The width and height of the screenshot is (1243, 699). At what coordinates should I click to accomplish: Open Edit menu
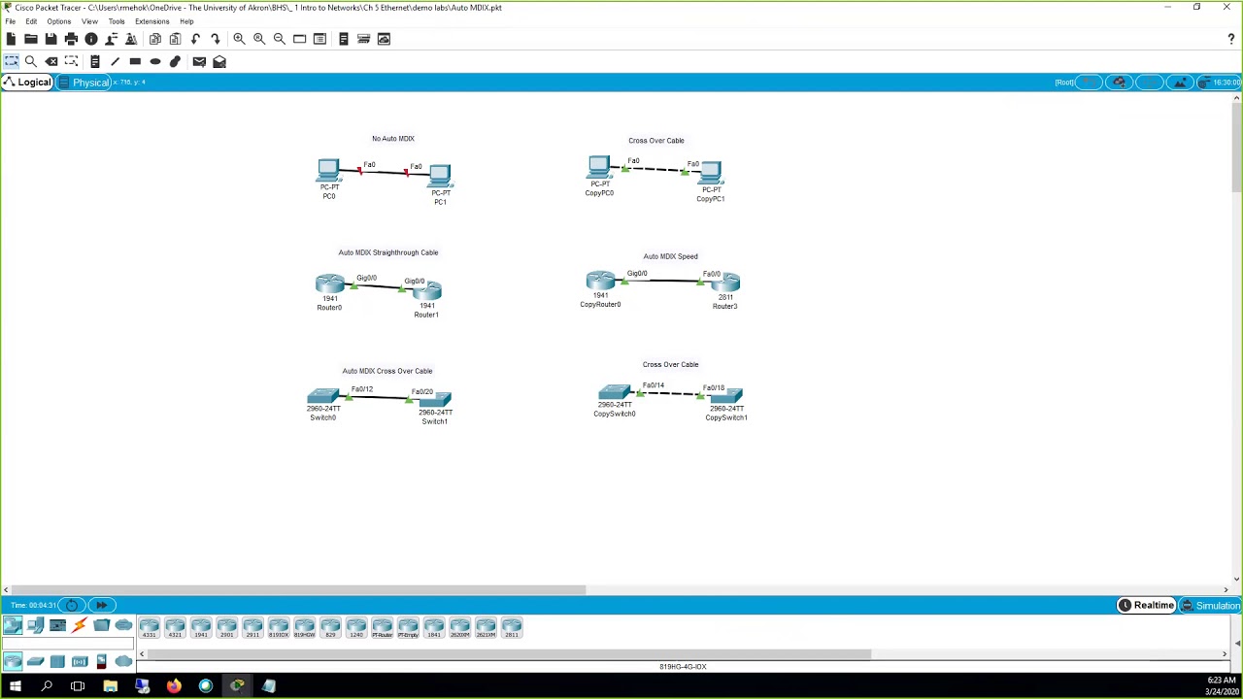(32, 21)
